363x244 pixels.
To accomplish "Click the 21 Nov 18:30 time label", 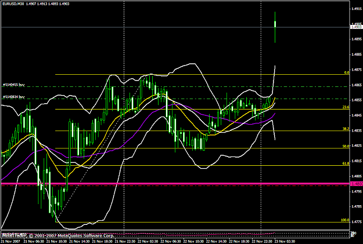I will 102,242.
